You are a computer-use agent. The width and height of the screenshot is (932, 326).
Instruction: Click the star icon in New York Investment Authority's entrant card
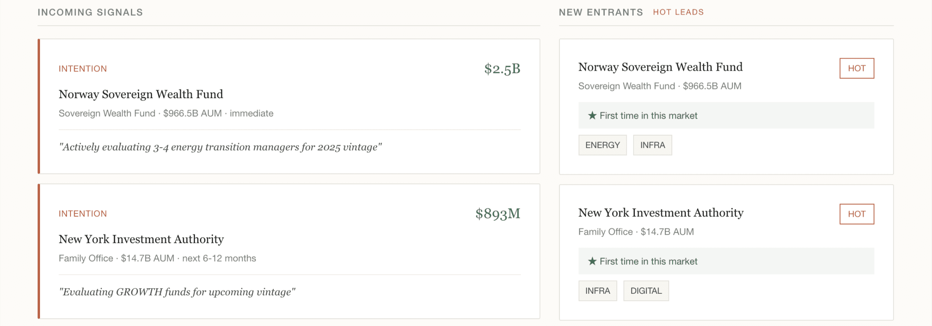click(592, 262)
